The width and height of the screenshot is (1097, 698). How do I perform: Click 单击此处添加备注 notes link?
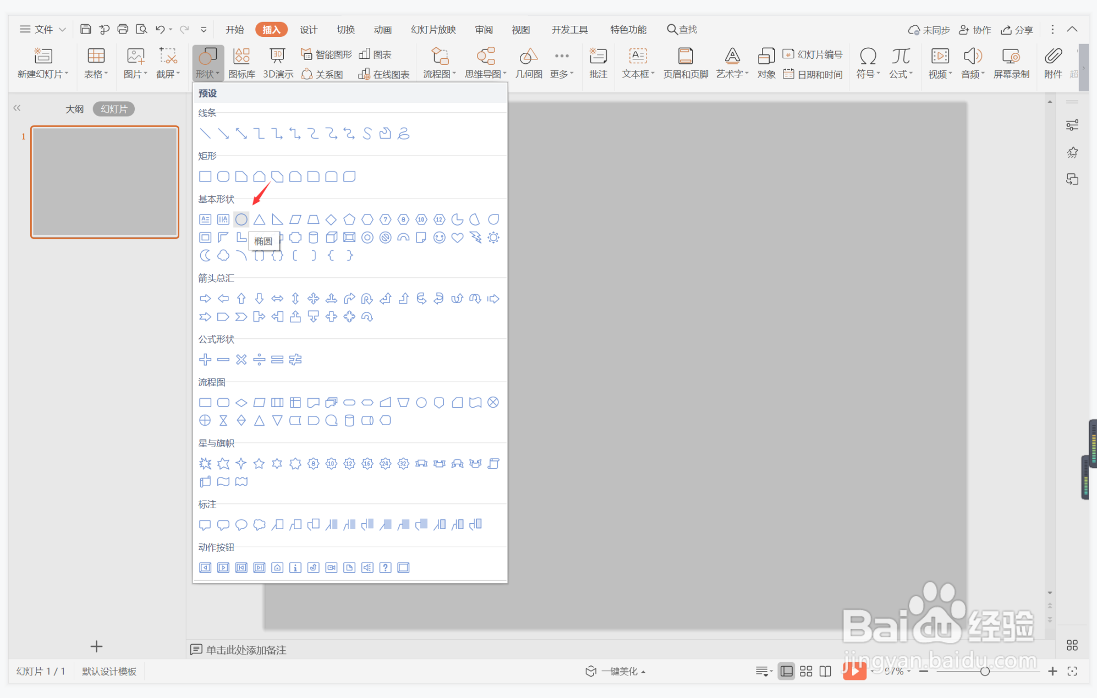pos(245,650)
